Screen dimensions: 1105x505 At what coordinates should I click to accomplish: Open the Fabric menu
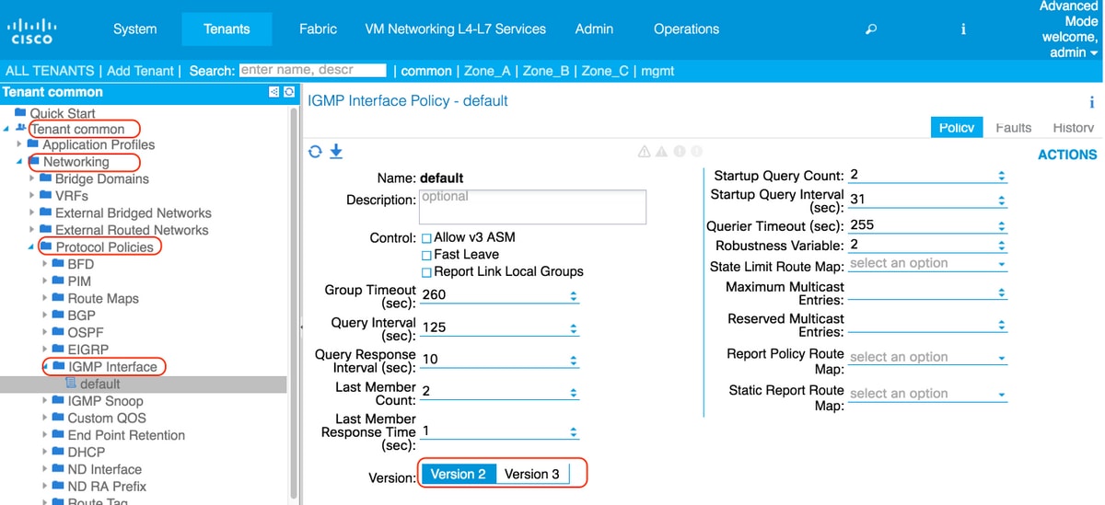coord(318,29)
